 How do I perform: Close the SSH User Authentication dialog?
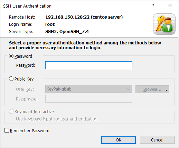170,6
